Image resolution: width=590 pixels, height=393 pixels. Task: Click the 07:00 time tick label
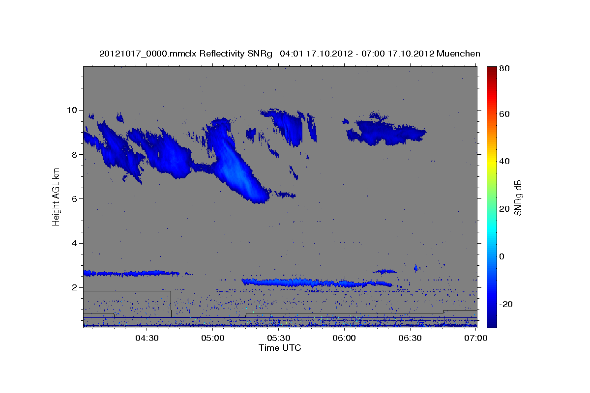point(476,338)
